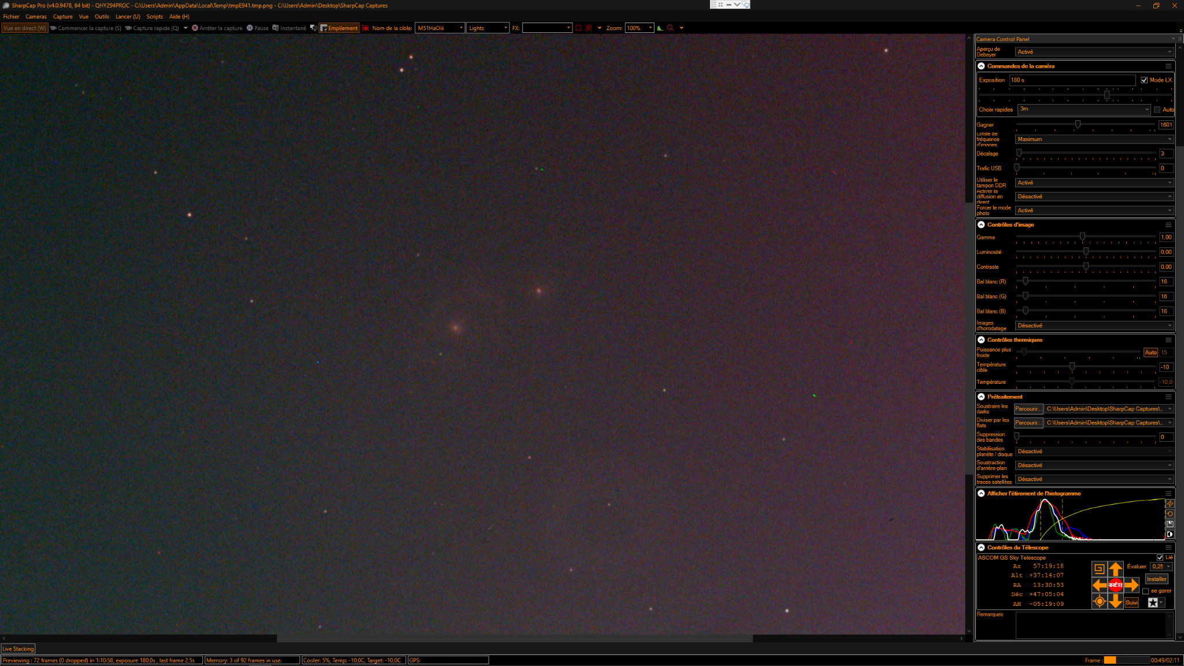Open the Cameras menu
Image resolution: width=1184 pixels, height=666 pixels.
pos(36,17)
